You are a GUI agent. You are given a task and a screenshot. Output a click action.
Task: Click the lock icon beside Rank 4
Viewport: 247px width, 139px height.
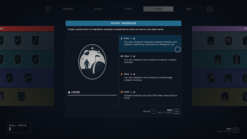click(134, 92)
